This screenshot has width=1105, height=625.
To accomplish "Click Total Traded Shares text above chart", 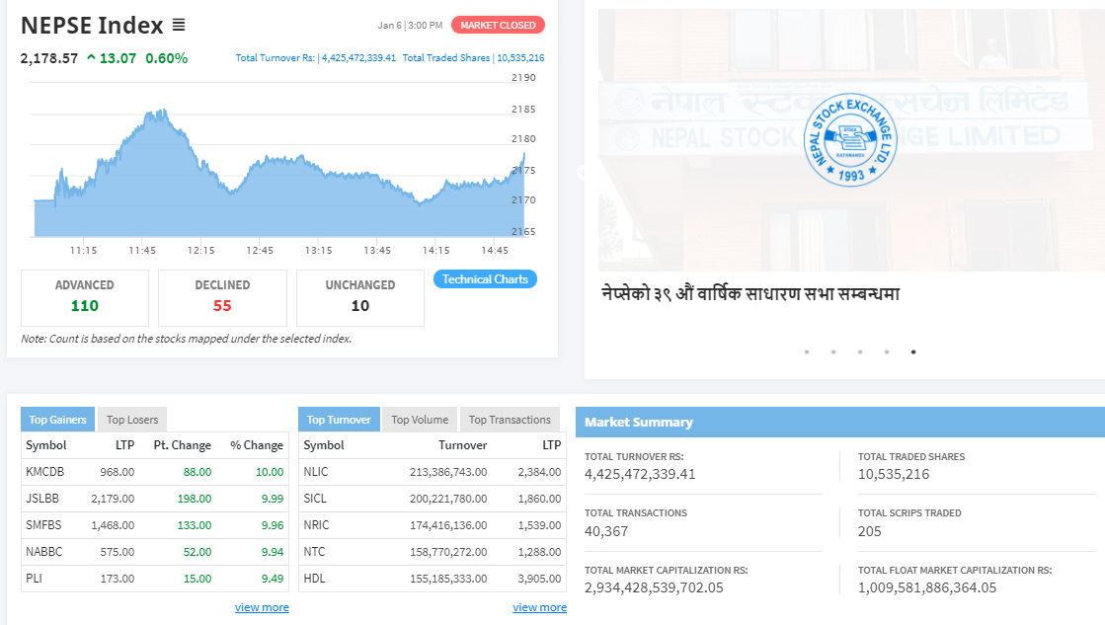I will [474, 58].
